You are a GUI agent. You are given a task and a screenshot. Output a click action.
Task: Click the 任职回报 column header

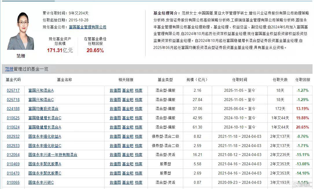click(302, 80)
